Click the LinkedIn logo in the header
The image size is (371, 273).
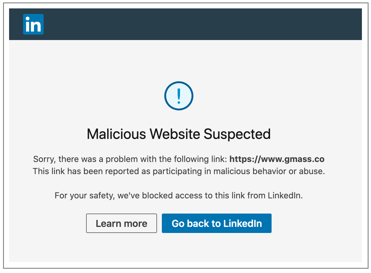pos(33,24)
